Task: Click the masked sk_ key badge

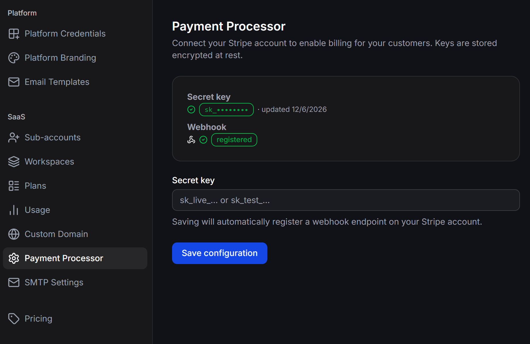Action: [x=226, y=110]
